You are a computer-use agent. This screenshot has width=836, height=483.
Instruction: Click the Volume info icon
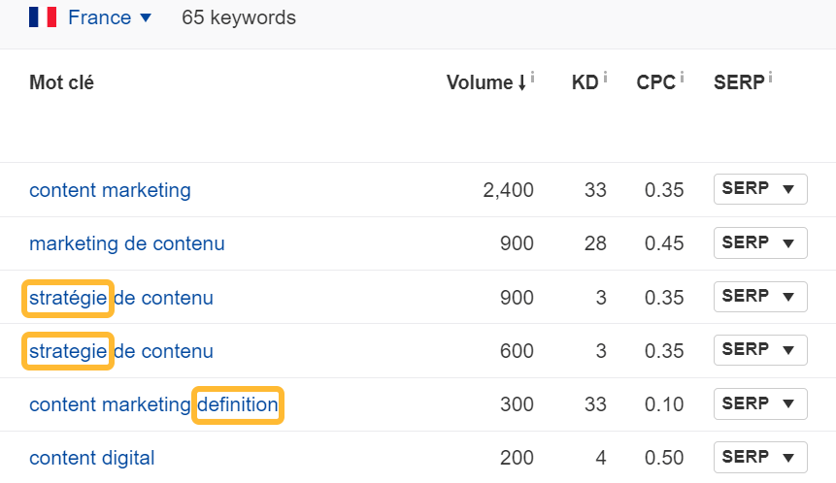(533, 77)
